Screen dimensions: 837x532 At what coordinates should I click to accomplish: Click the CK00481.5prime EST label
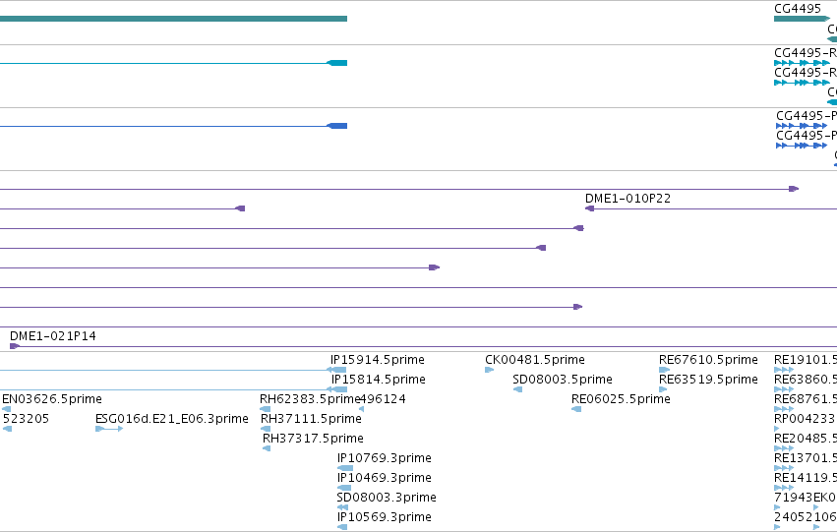pyautogui.click(x=535, y=360)
